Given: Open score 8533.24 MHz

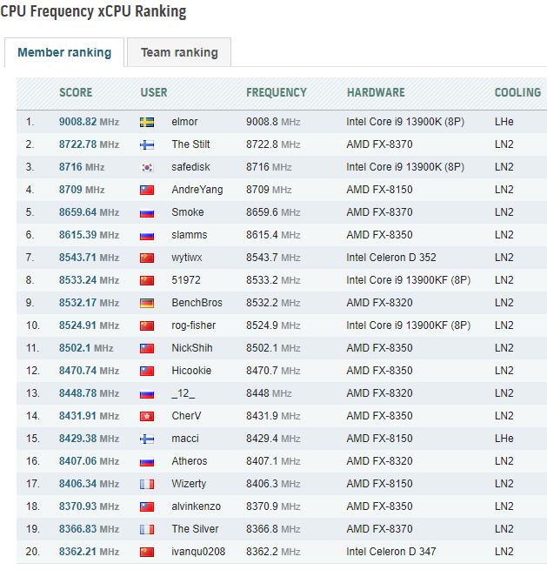Looking at the screenshot, I should pyautogui.click(x=89, y=280).
